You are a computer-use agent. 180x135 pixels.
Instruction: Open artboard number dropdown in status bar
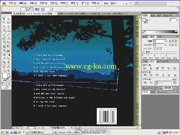click(x=34, y=128)
